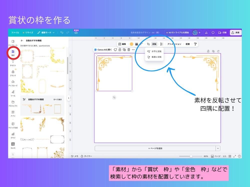Toggle the ページ thumbnails view
Image resolution: width=250 pixels, height=187 pixels.
(215, 156)
